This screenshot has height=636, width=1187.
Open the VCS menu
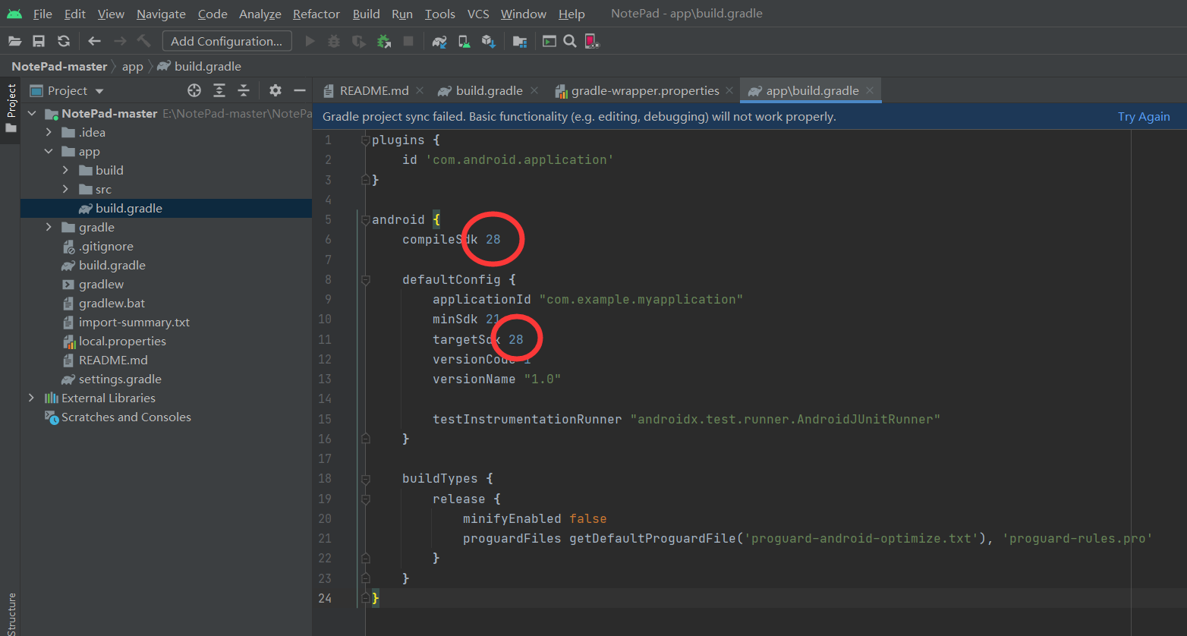point(478,14)
